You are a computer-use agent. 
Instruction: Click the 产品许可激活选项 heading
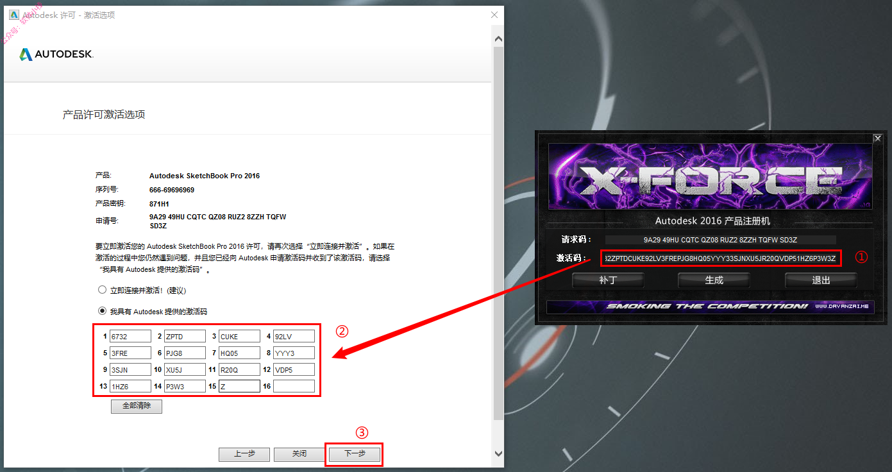click(x=104, y=115)
